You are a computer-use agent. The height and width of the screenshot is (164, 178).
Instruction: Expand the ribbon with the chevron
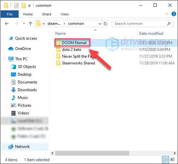[167, 14]
